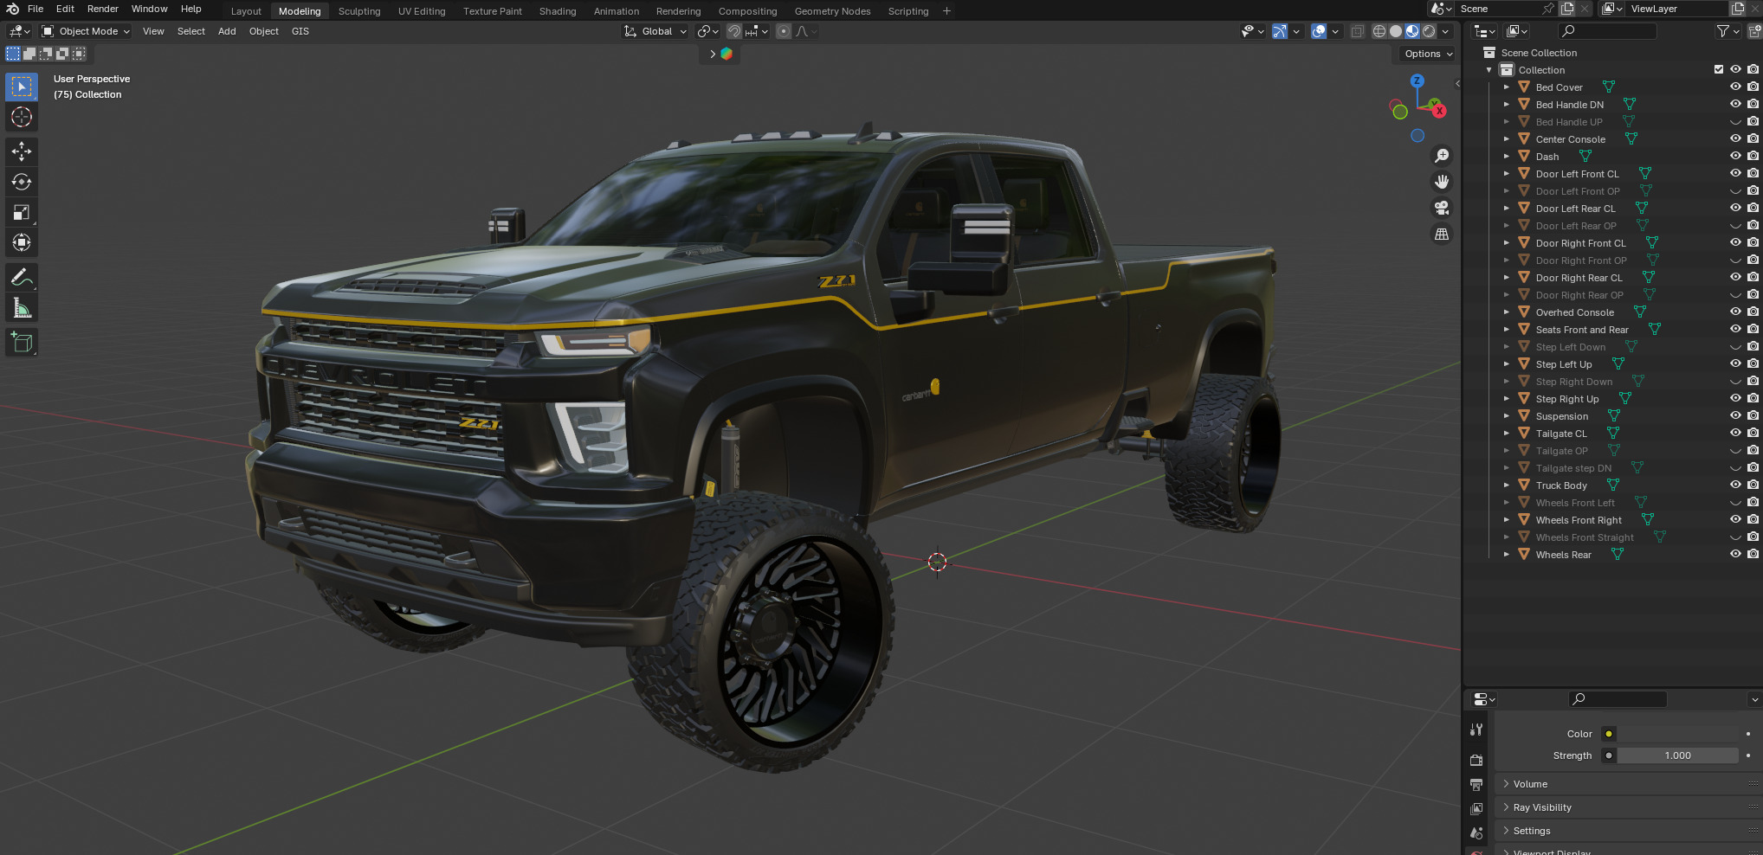1763x855 pixels.
Task: Switch perspective/orthographic grid icon
Action: [1442, 234]
